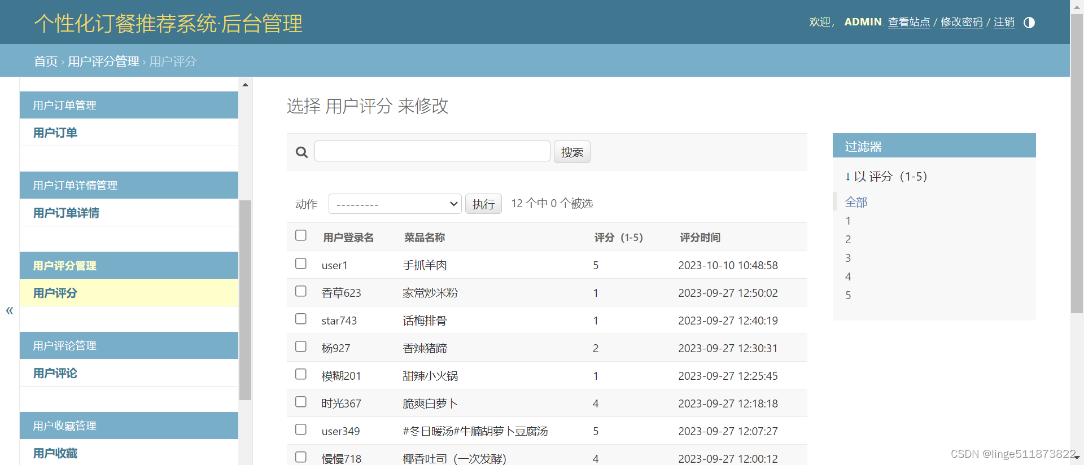Screen dimensions: 1084x465
Task: Select the 用户评分 sidebar item
Action: pyautogui.click(x=55, y=293)
